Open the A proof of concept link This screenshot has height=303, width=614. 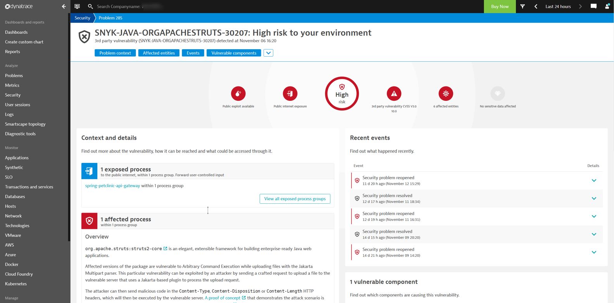222,298
